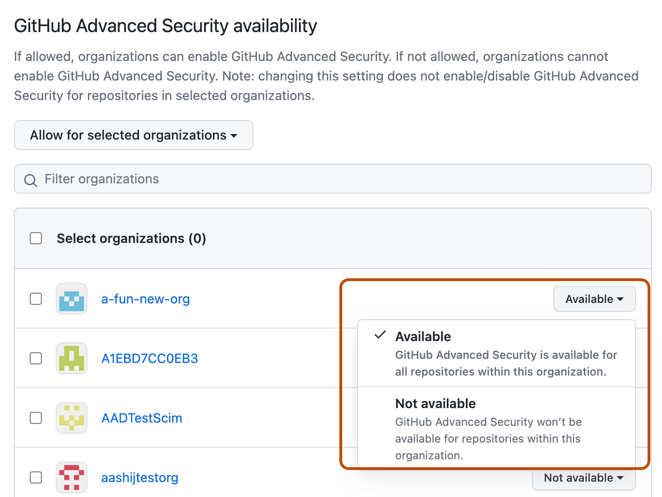662x497 pixels.
Task: Open the a-fun-new-org organization link
Action: point(145,299)
